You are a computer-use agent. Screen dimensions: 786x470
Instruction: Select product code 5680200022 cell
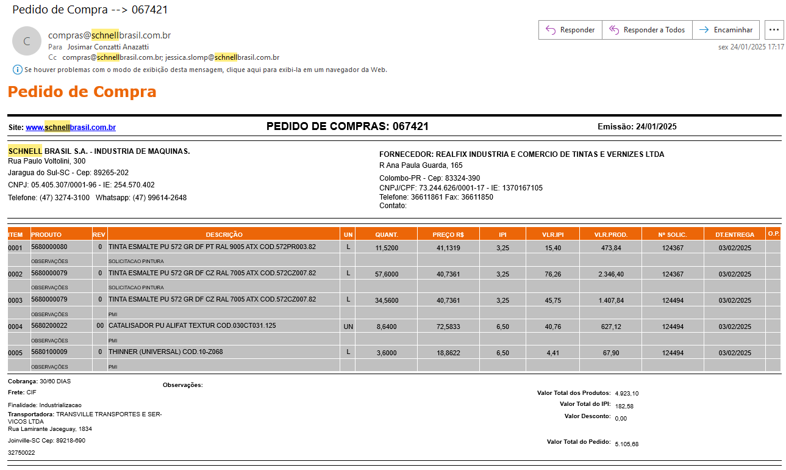pyautogui.click(x=49, y=326)
